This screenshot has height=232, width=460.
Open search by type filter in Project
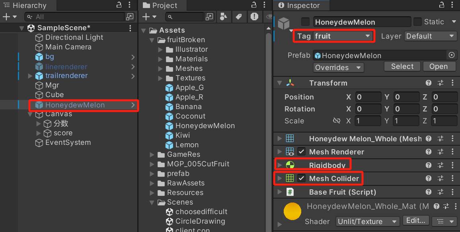(224, 17)
